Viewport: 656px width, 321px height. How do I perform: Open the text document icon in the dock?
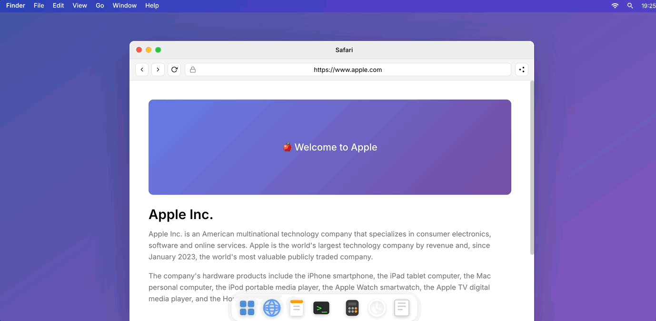(x=402, y=308)
